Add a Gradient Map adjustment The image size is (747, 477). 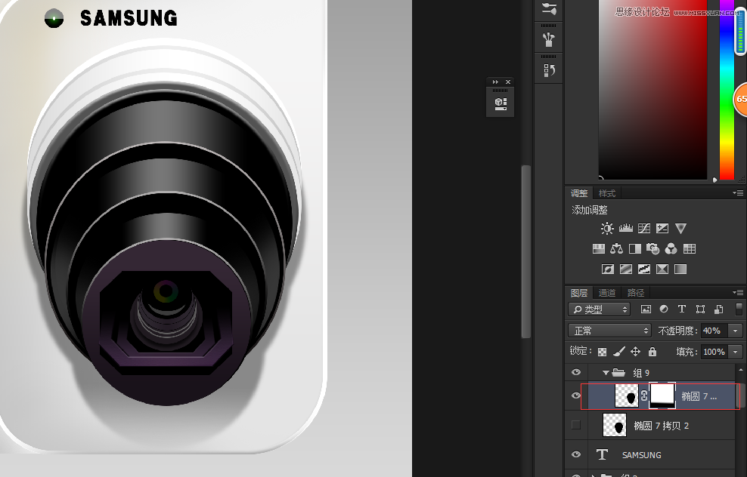pos(680,269)
